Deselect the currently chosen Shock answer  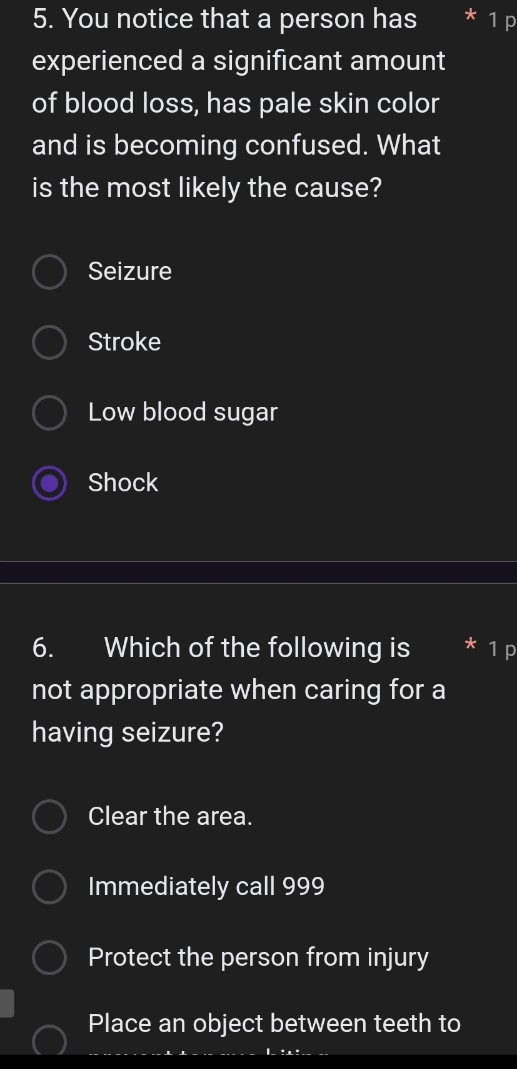tap(49, 483)
